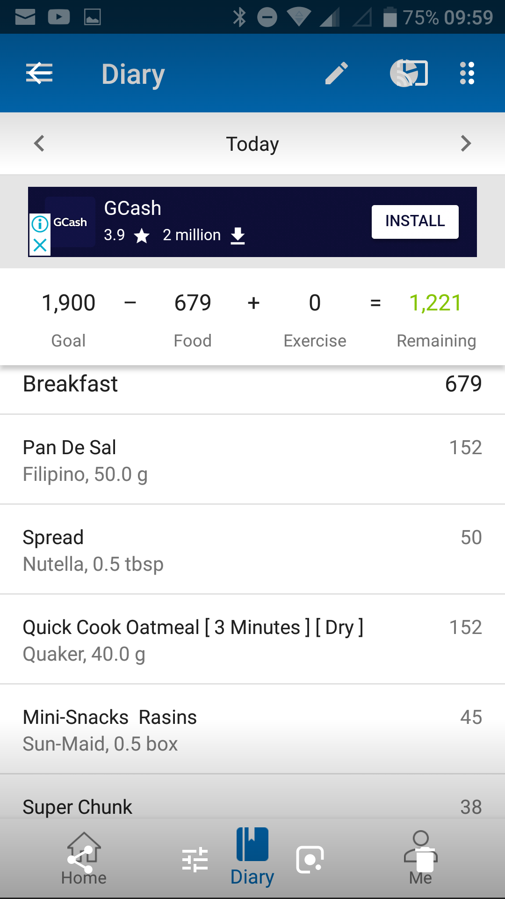Open the nutrition pie chart icon
Screen dimensions: 505x899
(408, 73)
